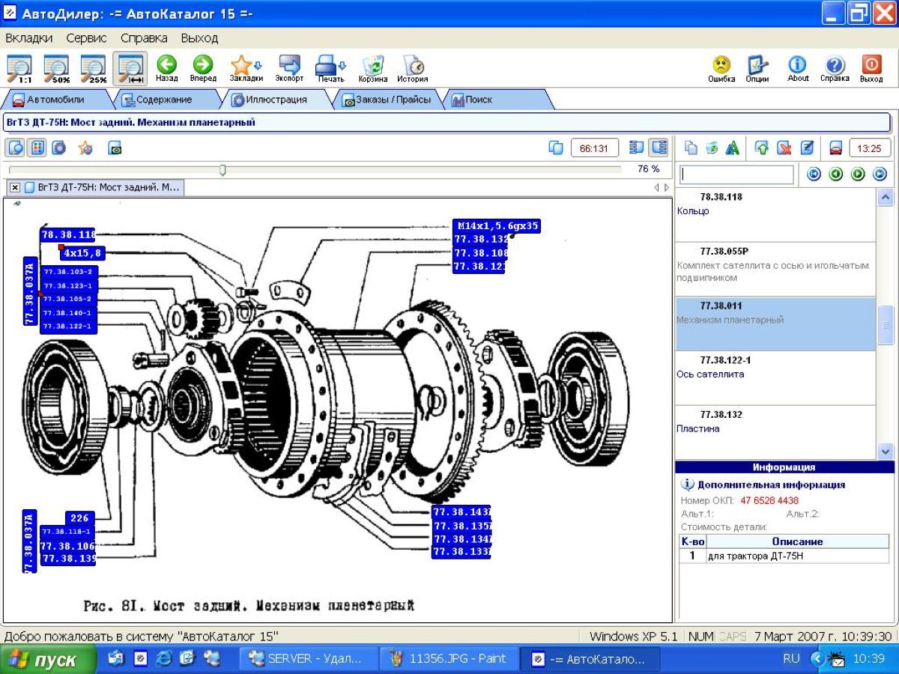Click the 77.38.106 label on the illustration

(x=68, y=546)
